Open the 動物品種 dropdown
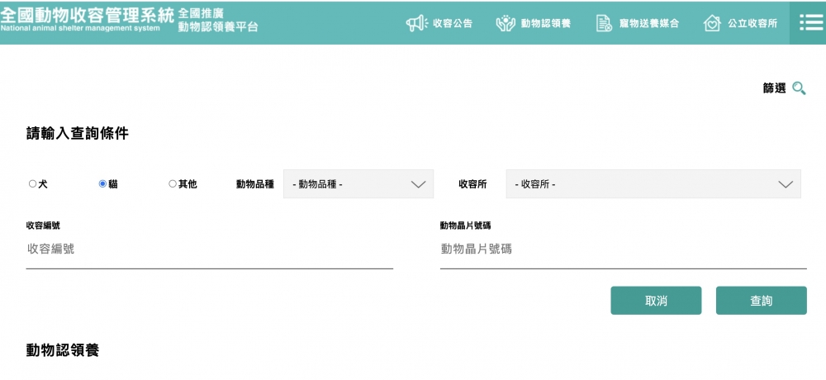 coord(358,184)
